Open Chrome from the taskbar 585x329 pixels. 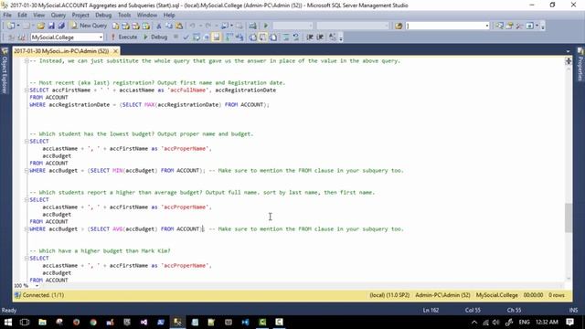(x=93, y=322)
